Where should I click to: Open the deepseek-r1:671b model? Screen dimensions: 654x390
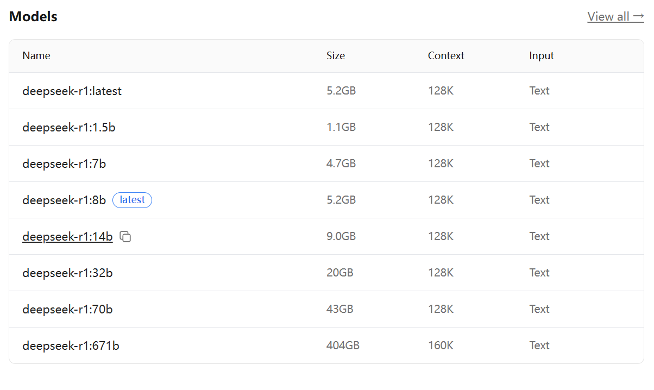click(71, 346)
